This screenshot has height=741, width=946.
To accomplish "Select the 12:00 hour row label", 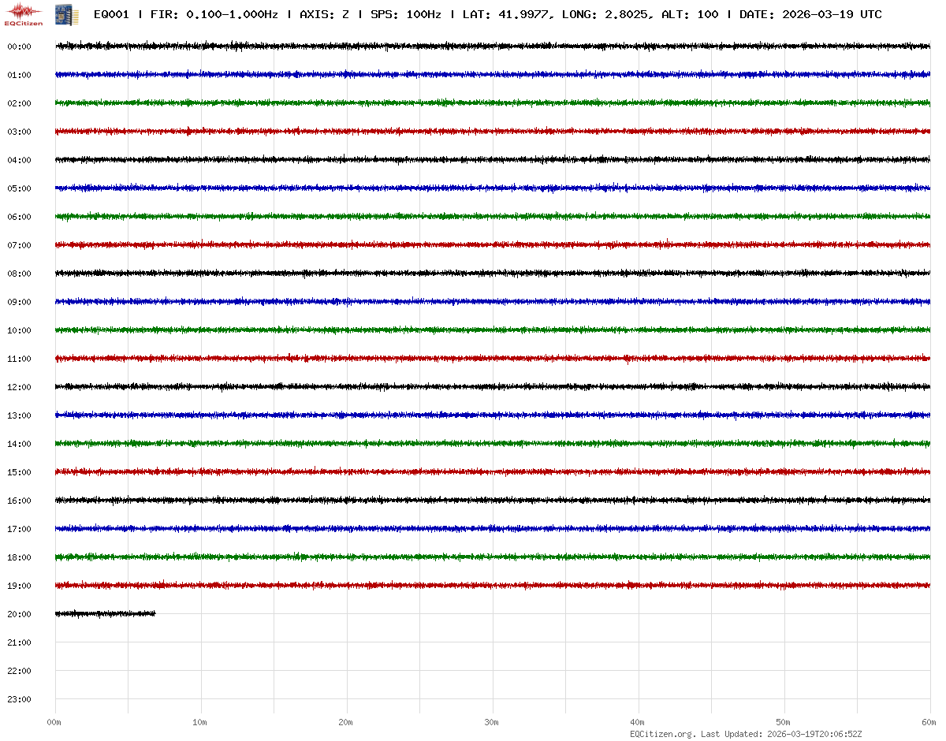I will [19, 388].
